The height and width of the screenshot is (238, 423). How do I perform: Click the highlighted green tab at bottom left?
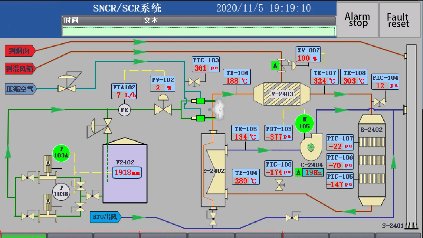(x=24, y=235)
